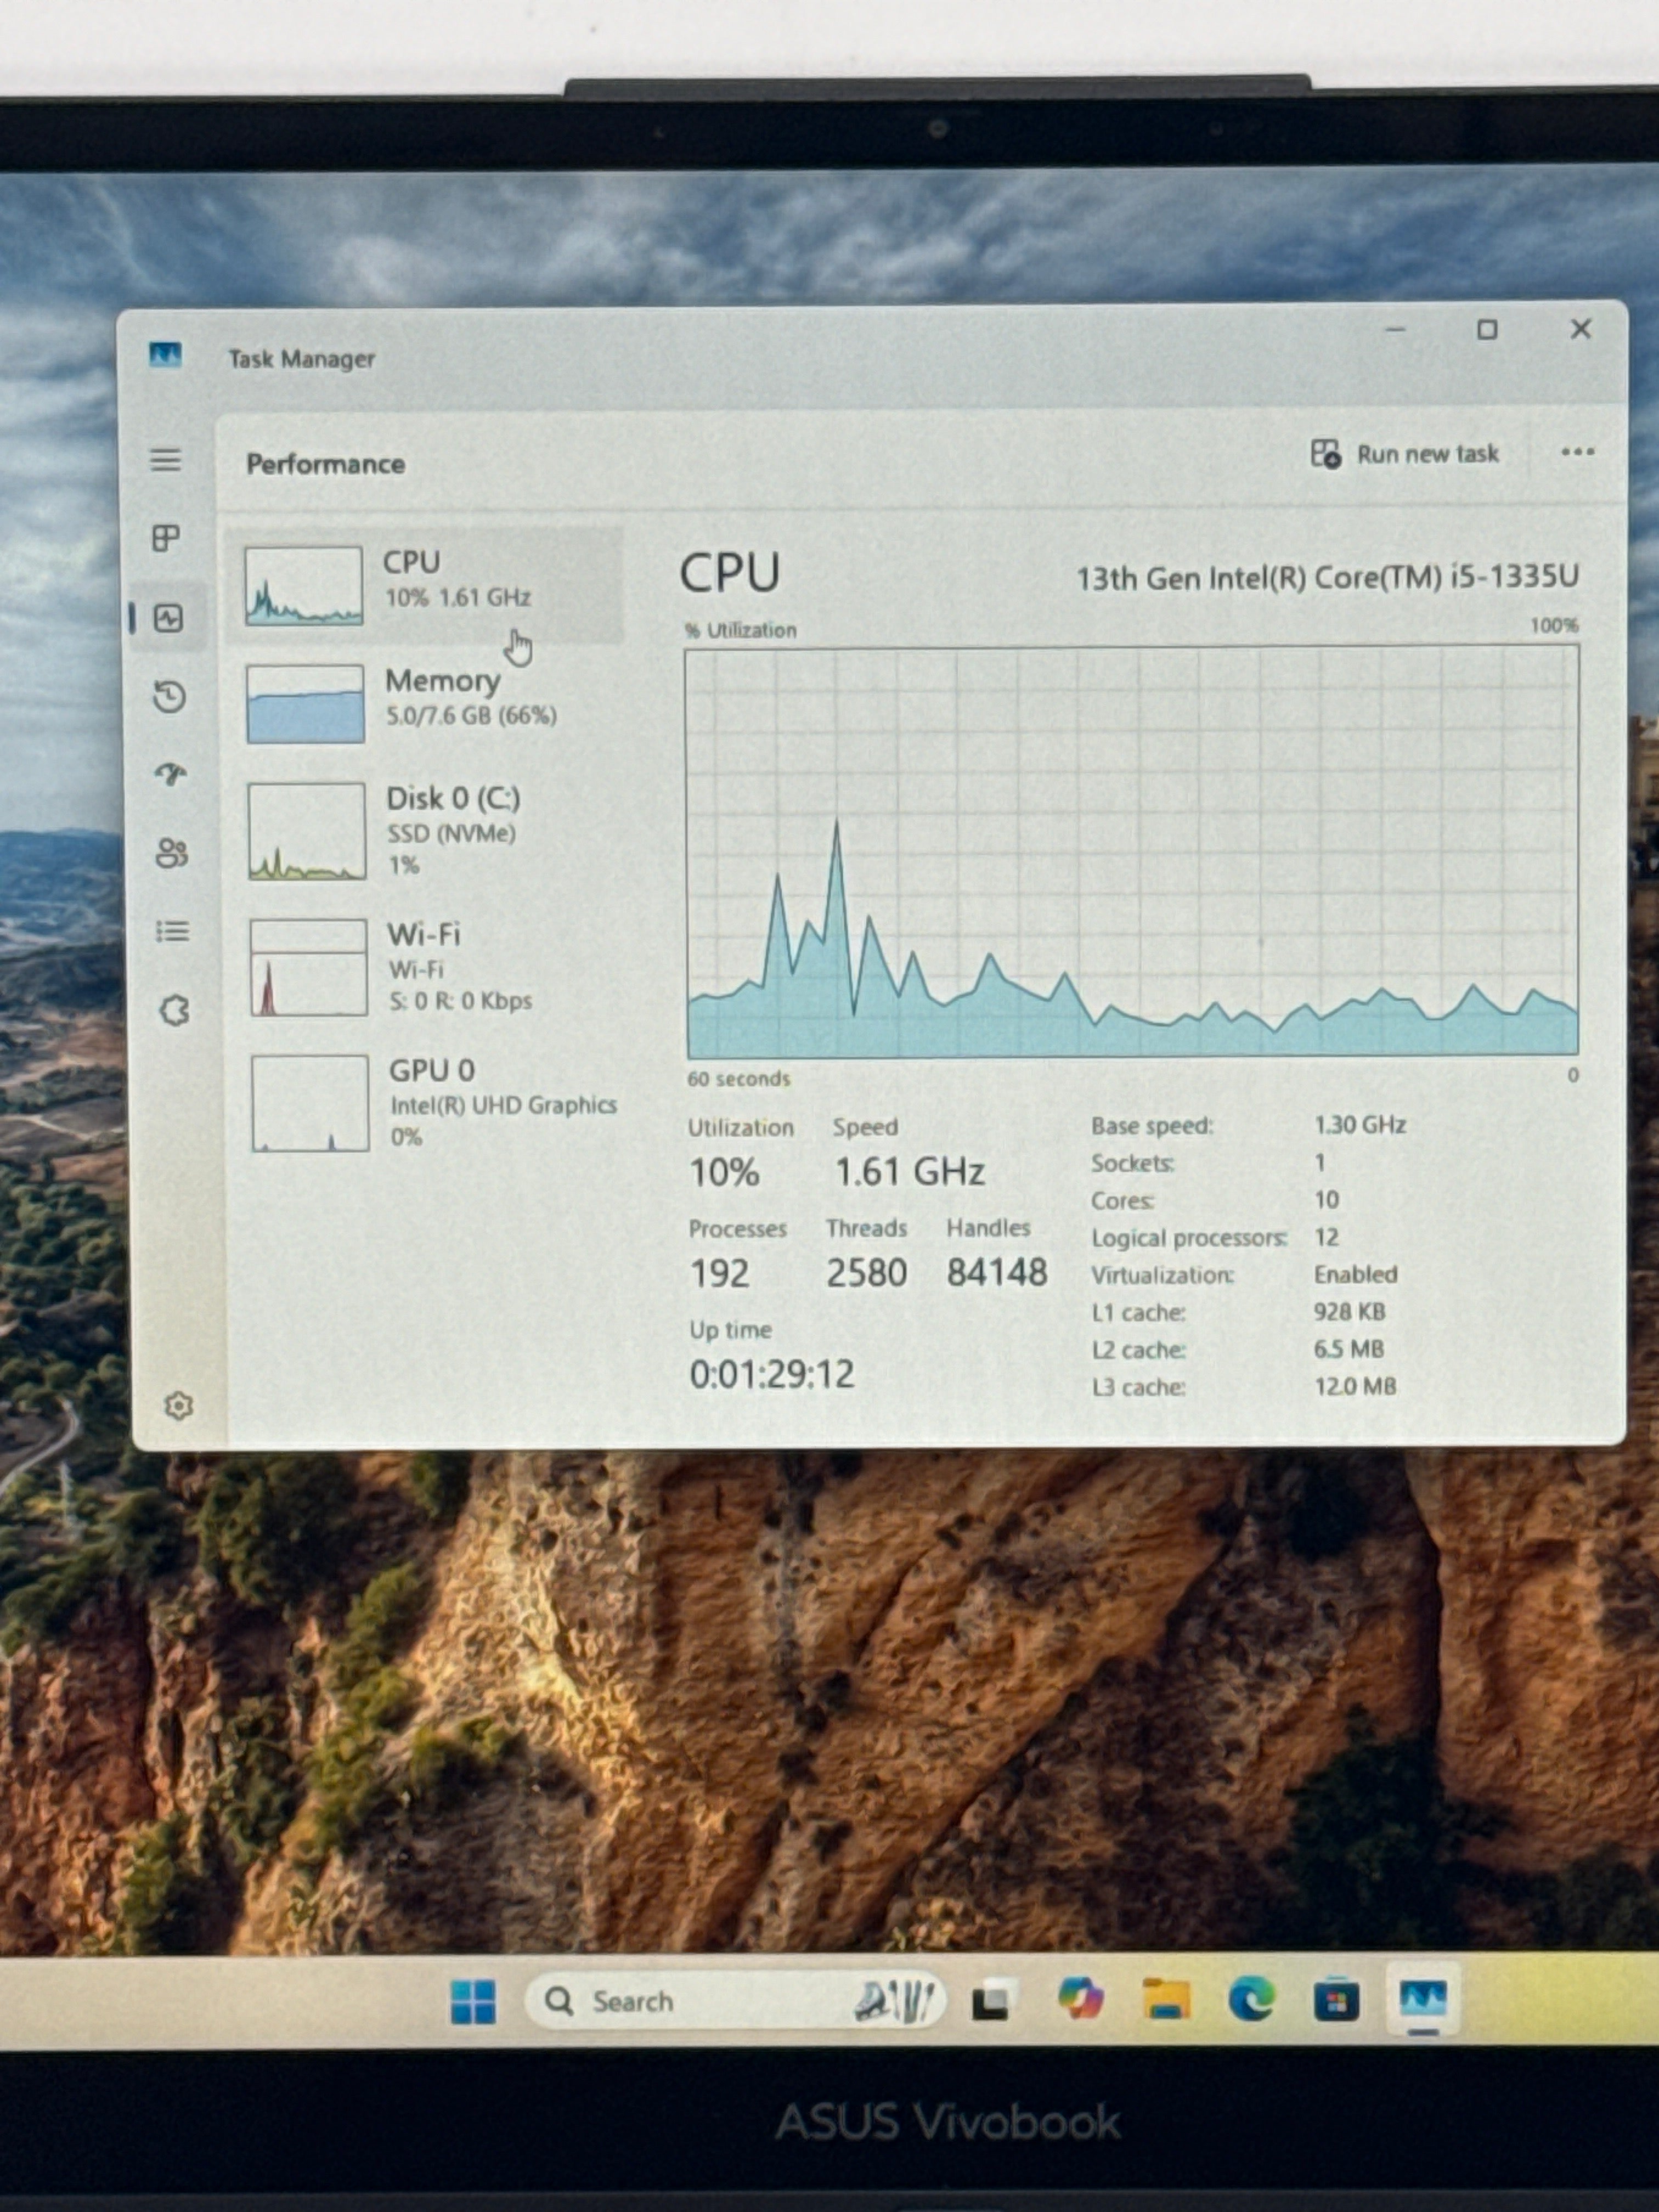Open Task Manager Settings gear
This screenshot has height=2212, width=1659.
(178, 1406)
